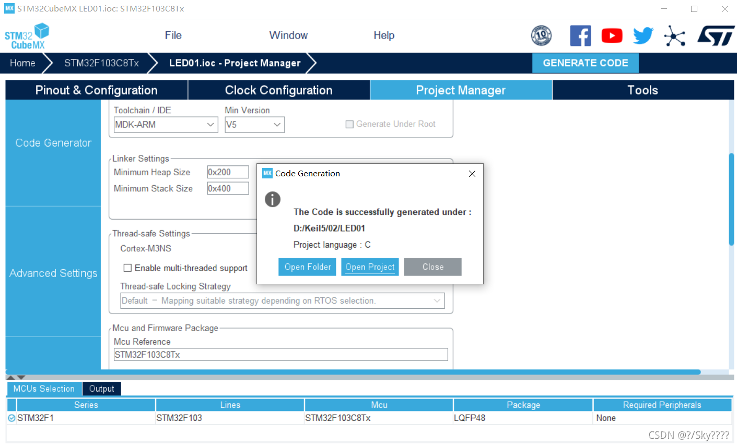
Task: Select the Output tab
Action: (101, 389)
